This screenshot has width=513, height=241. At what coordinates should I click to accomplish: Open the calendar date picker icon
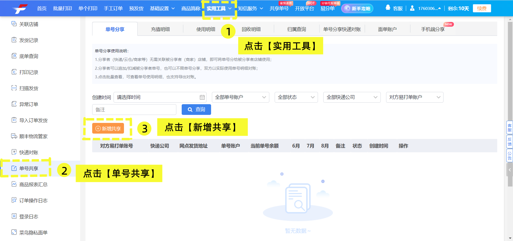click(x=202, y=97)
